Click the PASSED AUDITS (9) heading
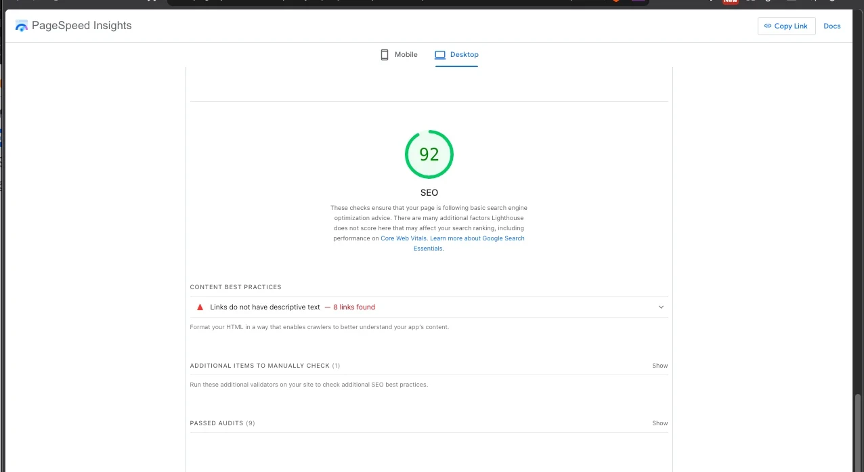This screenshot has height=472, width=864. pos(223,423)
